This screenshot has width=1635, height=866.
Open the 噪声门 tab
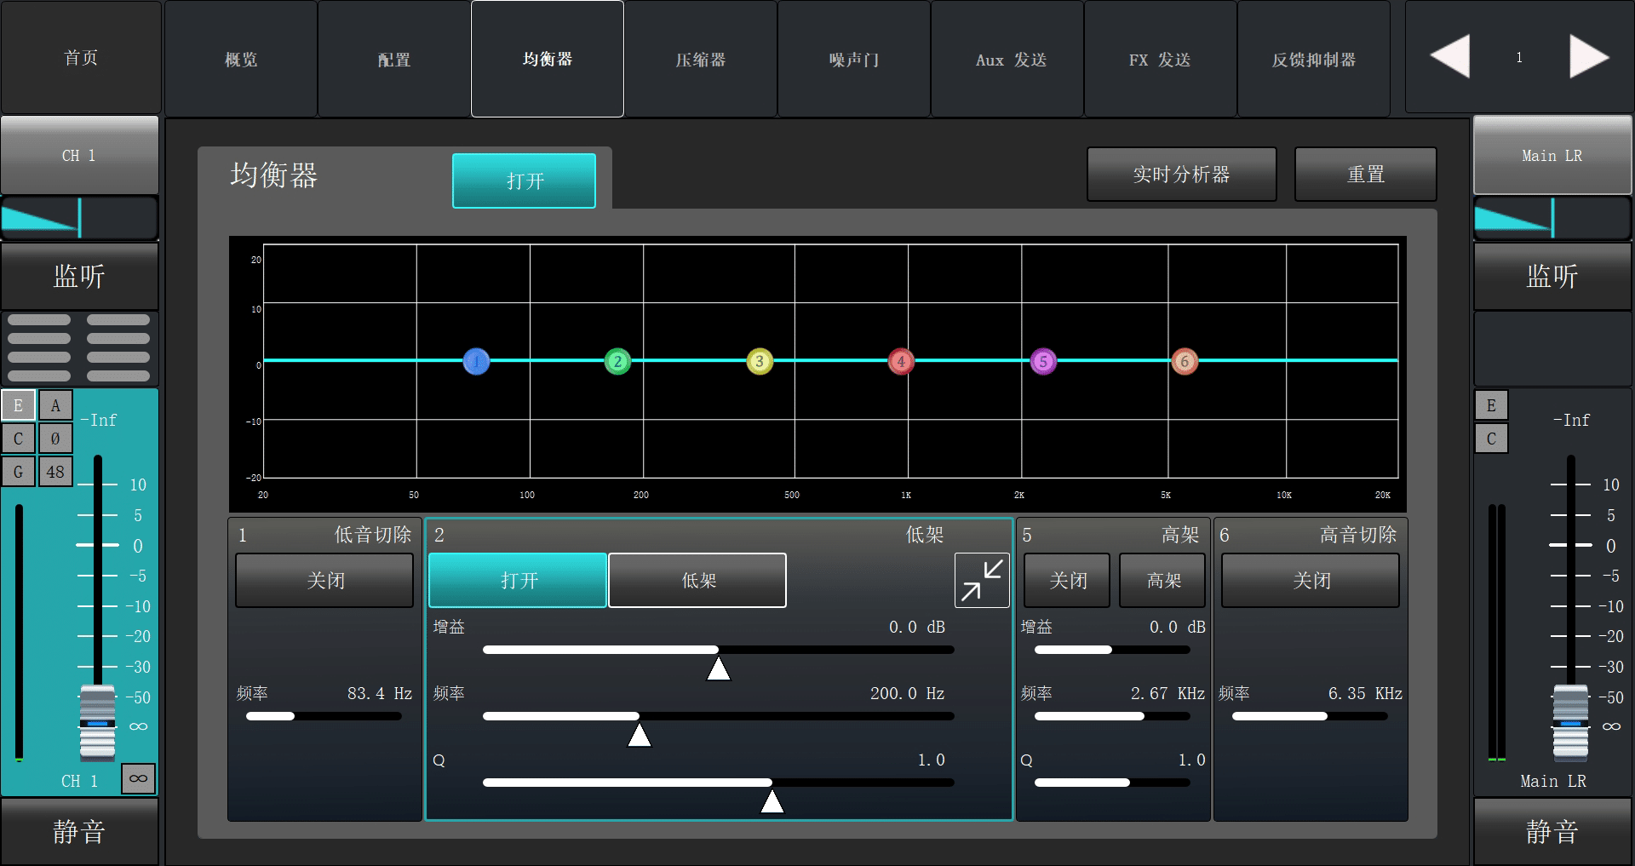click(x=853, y=59)
